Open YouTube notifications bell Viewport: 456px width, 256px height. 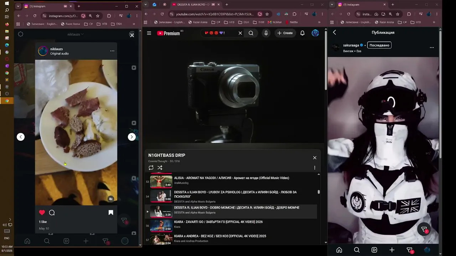point(302,33)
